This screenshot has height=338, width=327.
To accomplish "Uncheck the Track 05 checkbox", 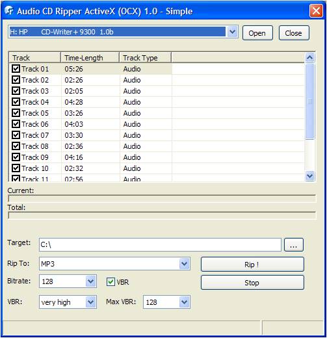I will coord(16,113).
